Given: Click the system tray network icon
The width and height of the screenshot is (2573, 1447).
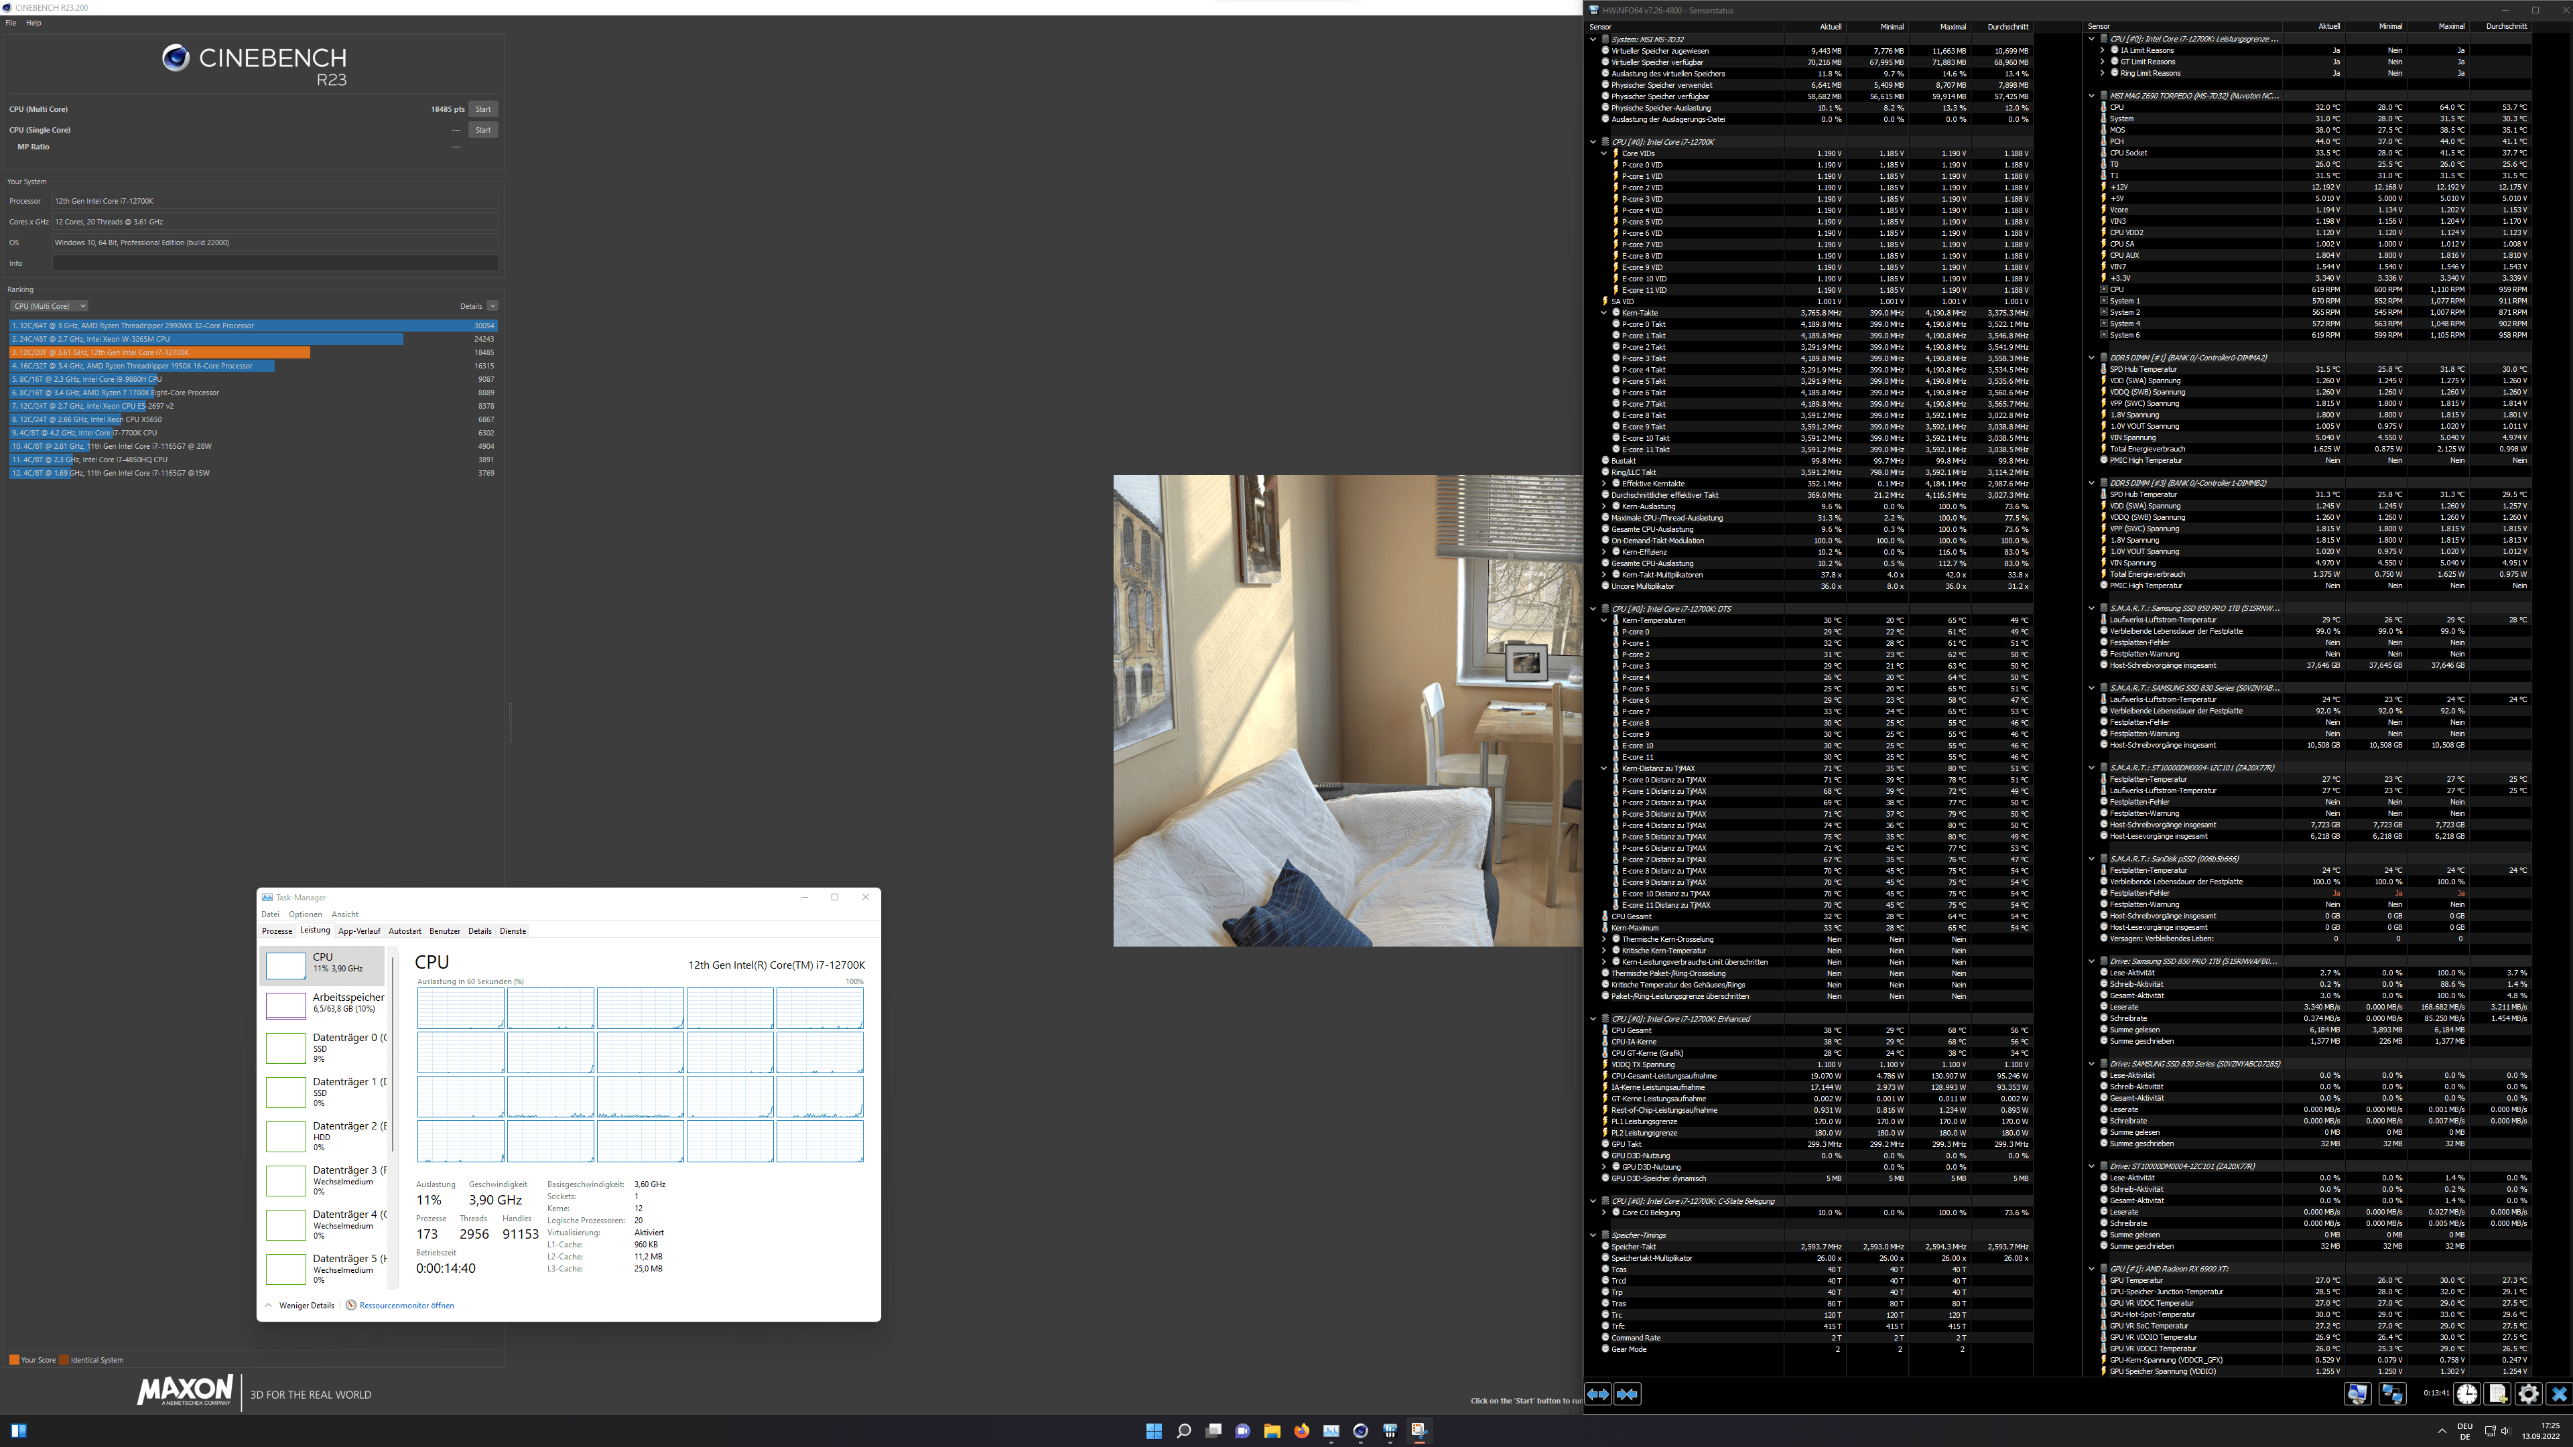Looking at the screenshot, I should 2490,1430.
